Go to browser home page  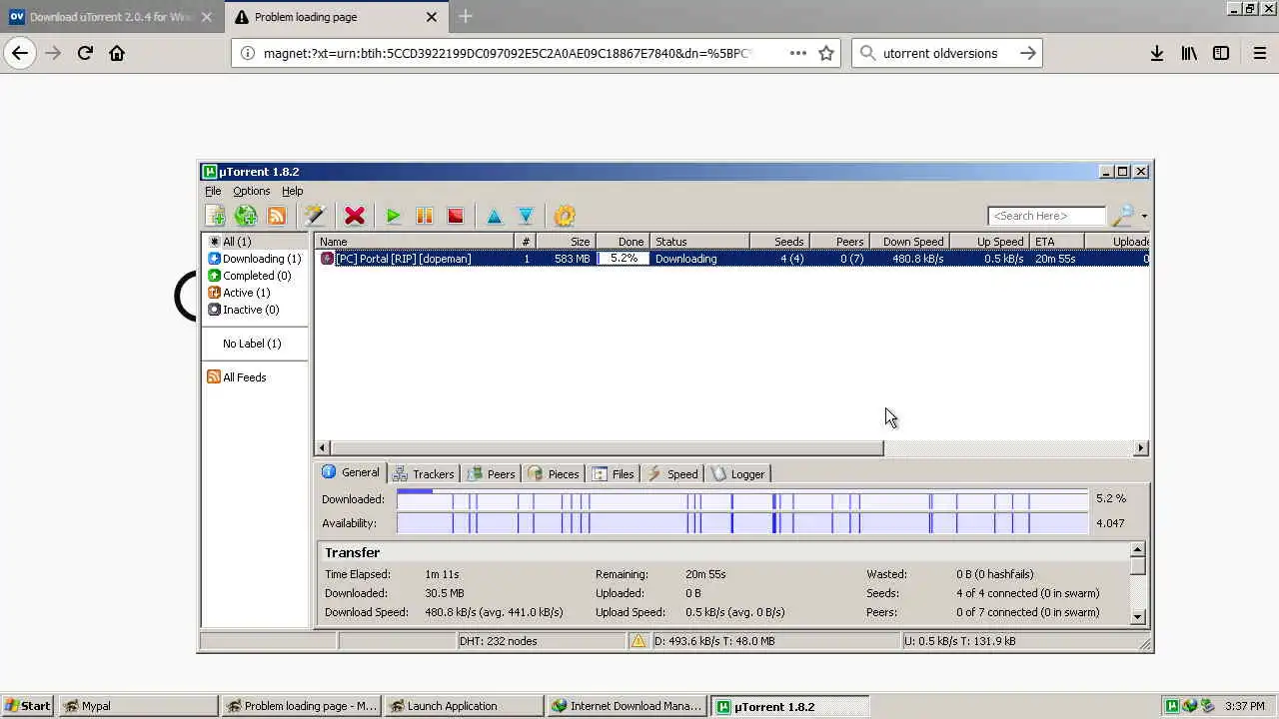point(117,53)
